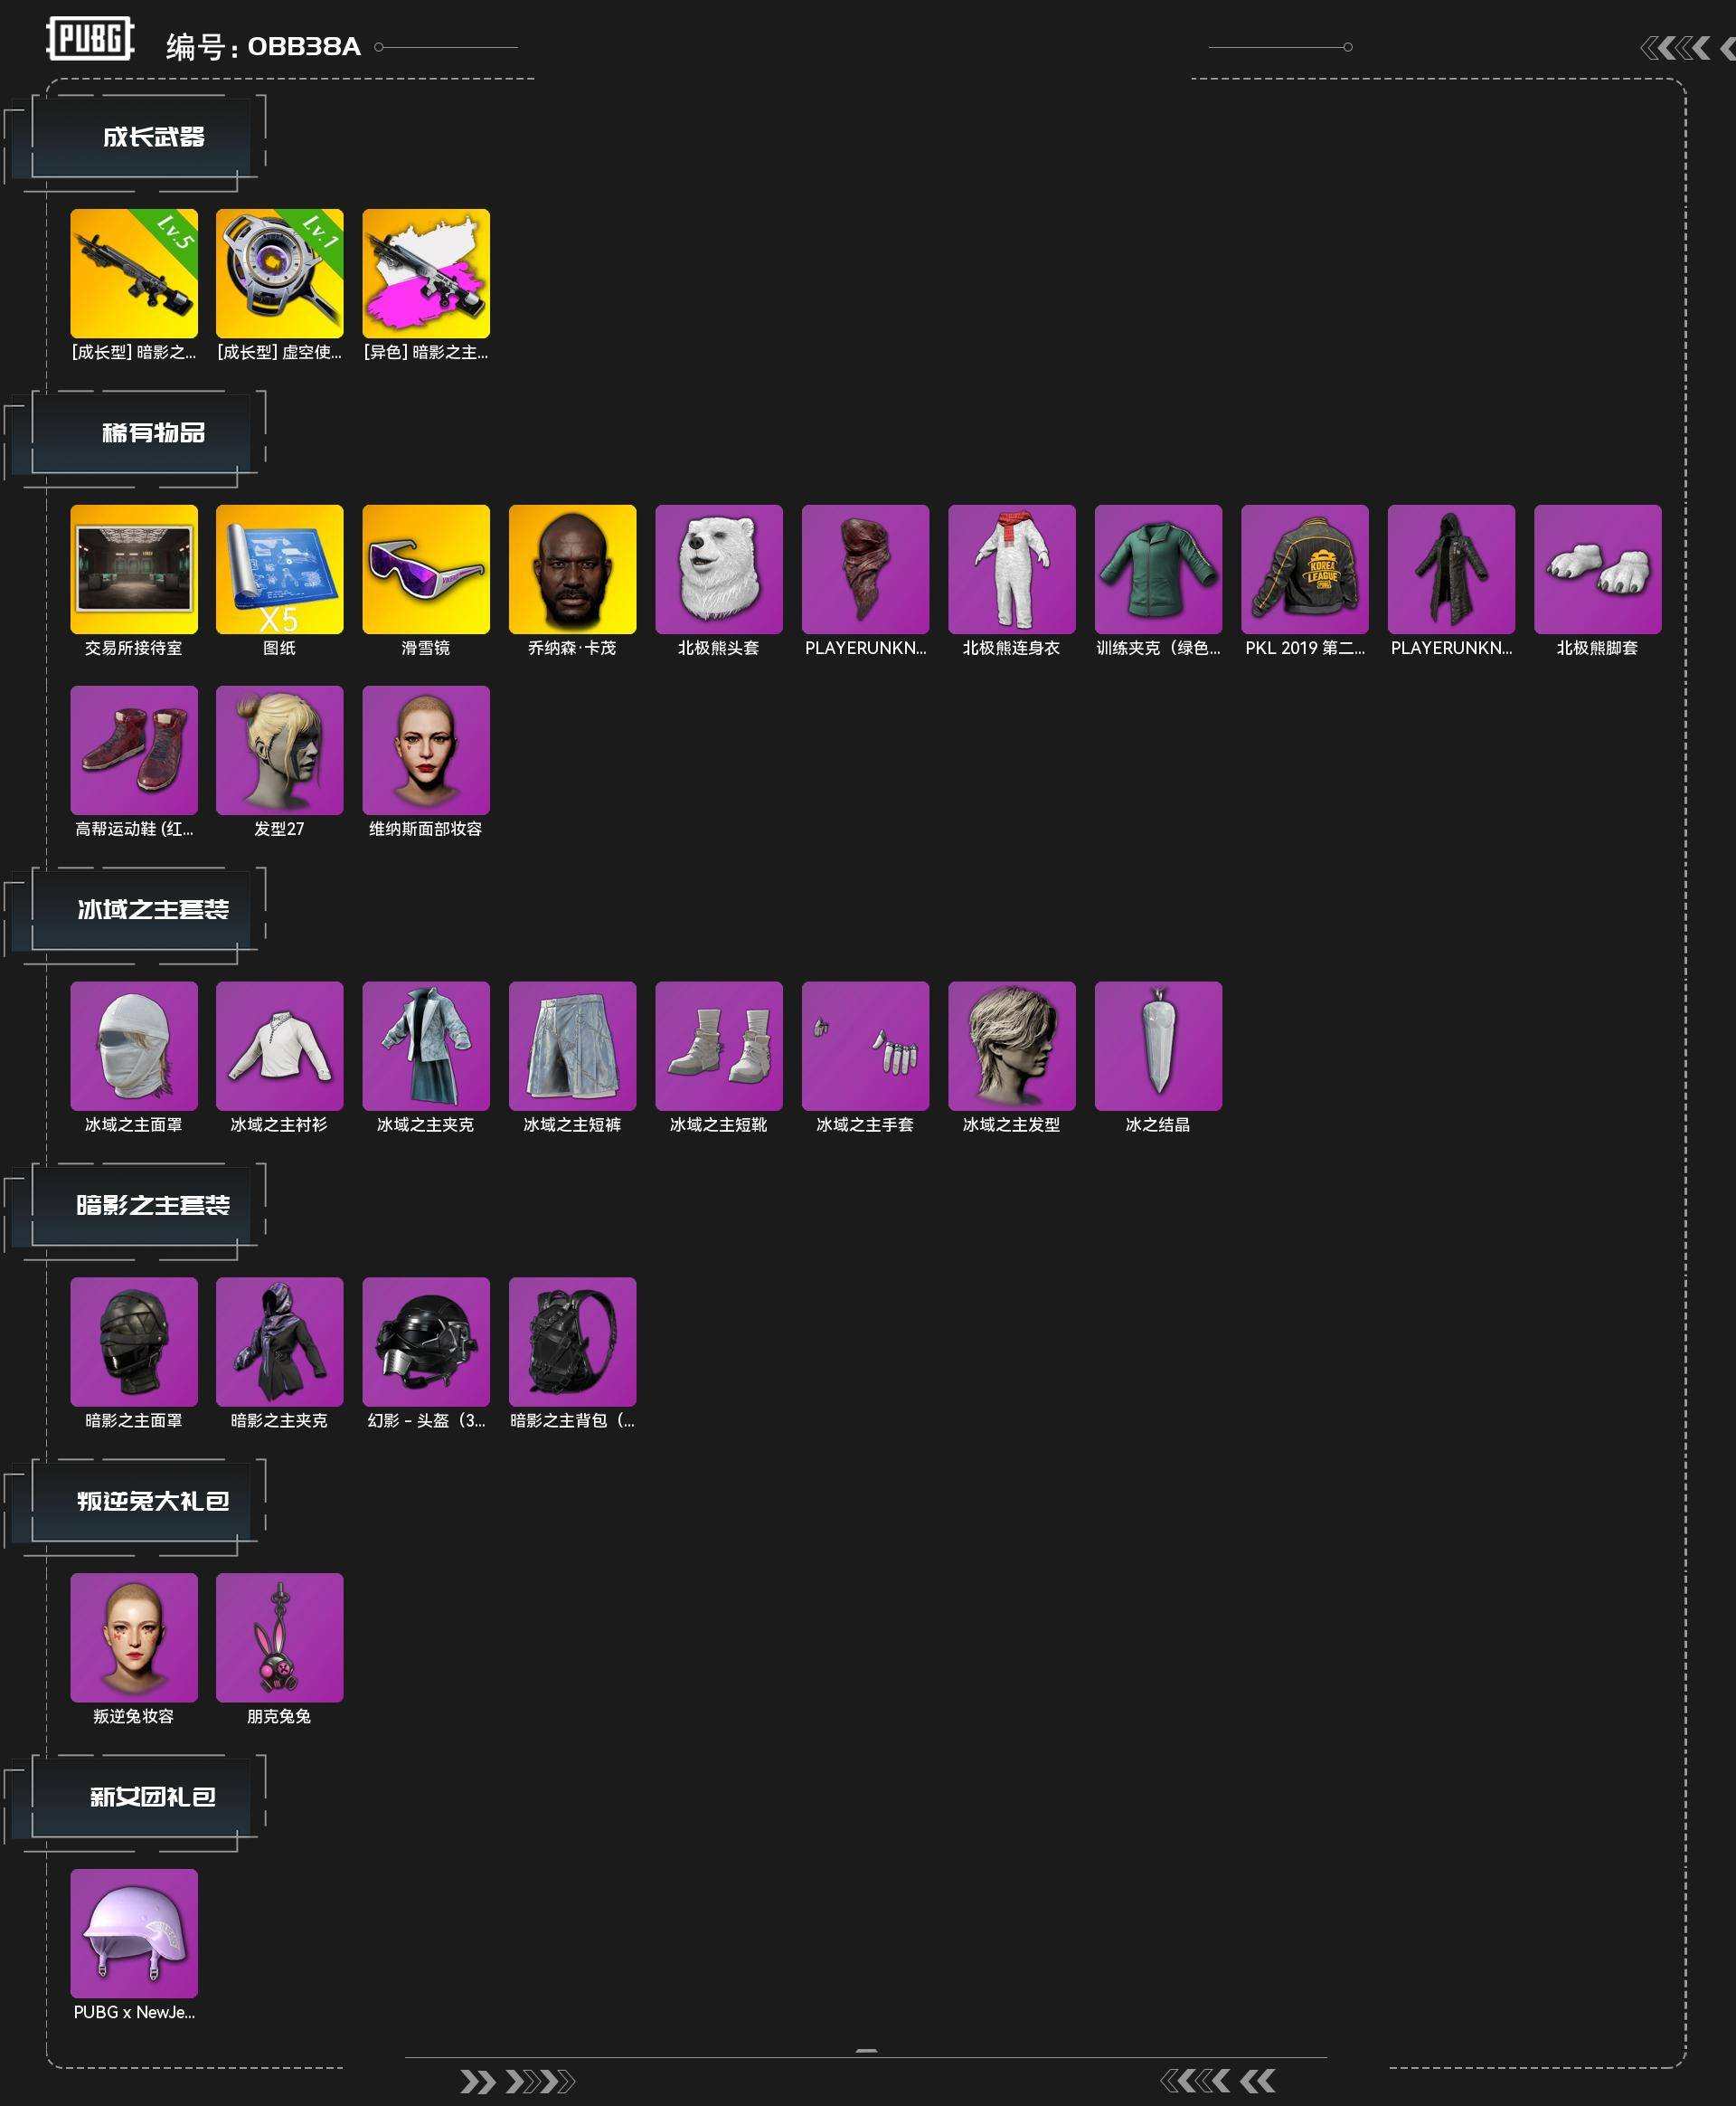Open the Lv.1 void device skin
The width and height of the screenshot is (1736, 2106).
(x=279, y=273)
